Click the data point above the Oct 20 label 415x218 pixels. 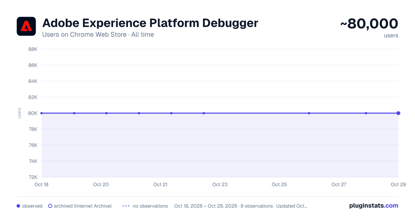tap(107, 113)
